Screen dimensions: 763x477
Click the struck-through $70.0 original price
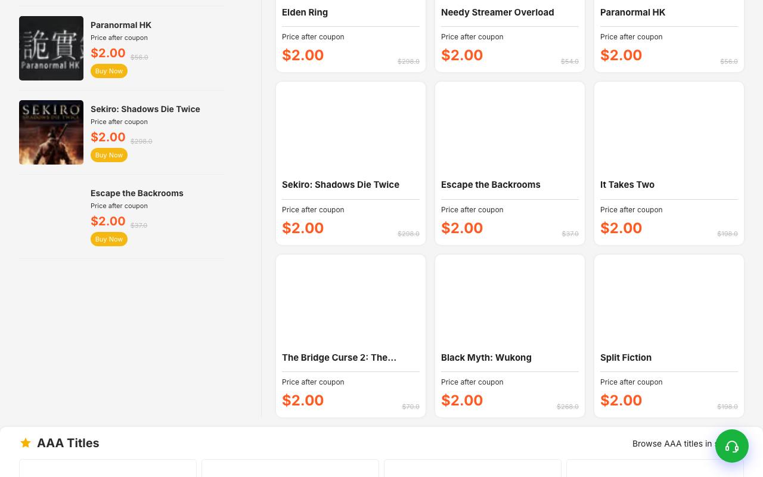point(411,407)
